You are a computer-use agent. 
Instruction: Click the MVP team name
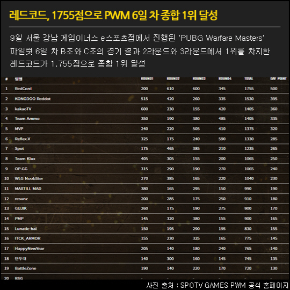(19, 129)
